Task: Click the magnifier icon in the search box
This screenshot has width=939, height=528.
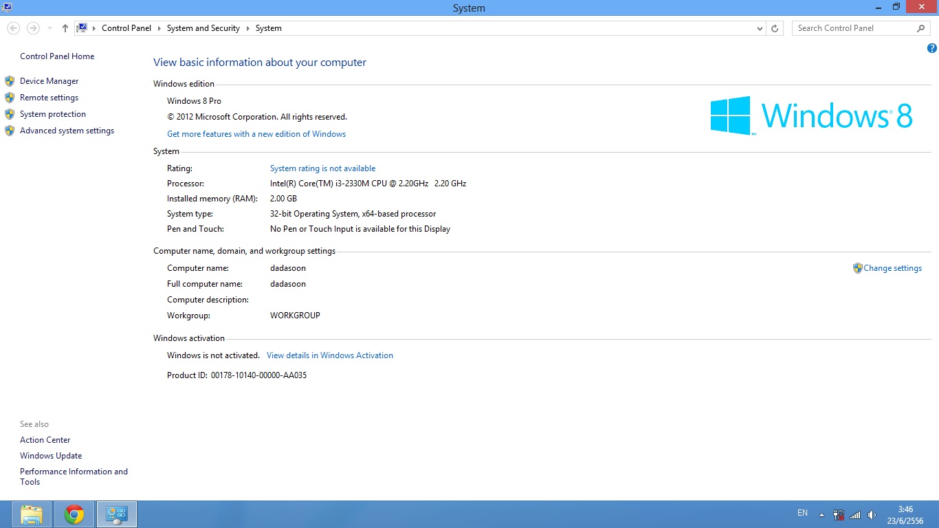Action: [921, 28]
